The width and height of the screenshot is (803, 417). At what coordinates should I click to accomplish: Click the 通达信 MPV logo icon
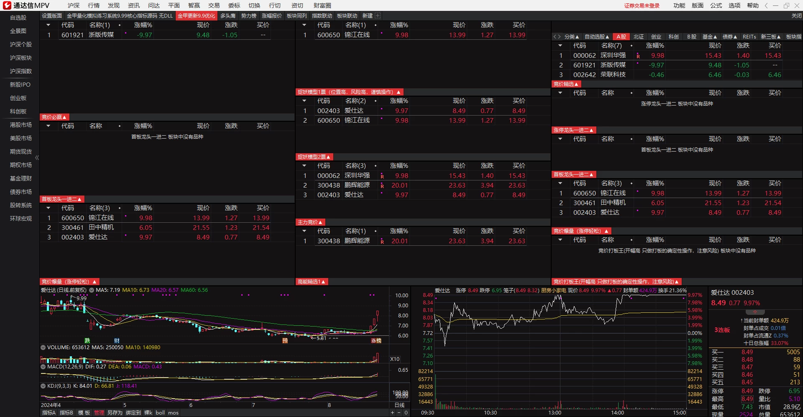7,5
